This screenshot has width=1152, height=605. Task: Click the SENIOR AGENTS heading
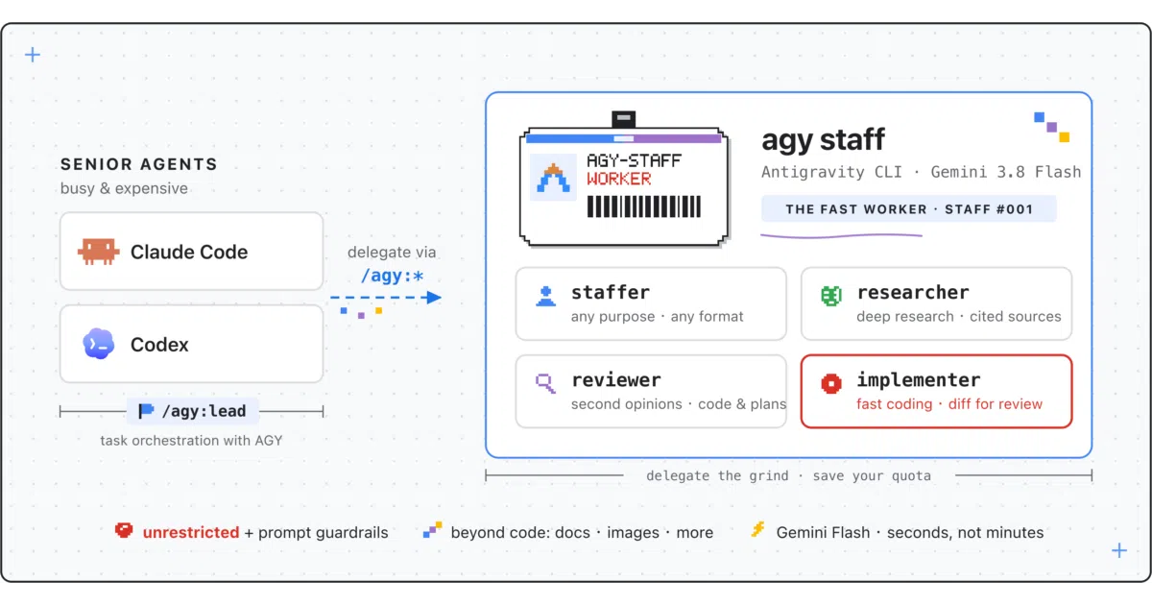(x=139, y=164)
